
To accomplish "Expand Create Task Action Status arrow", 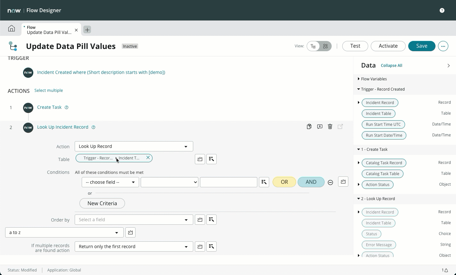I will pos(359,185).
